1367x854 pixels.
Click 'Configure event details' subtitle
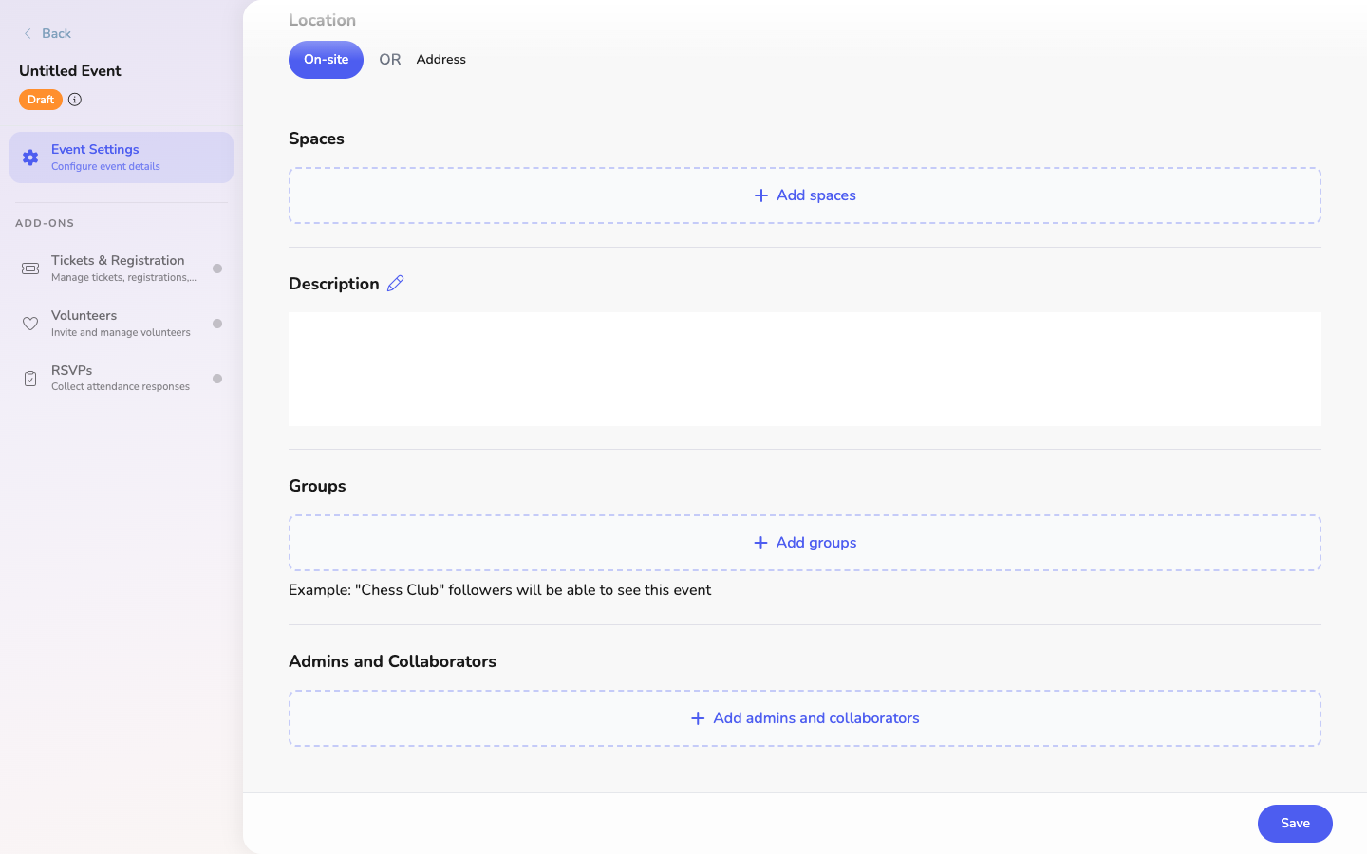(105, 167)
